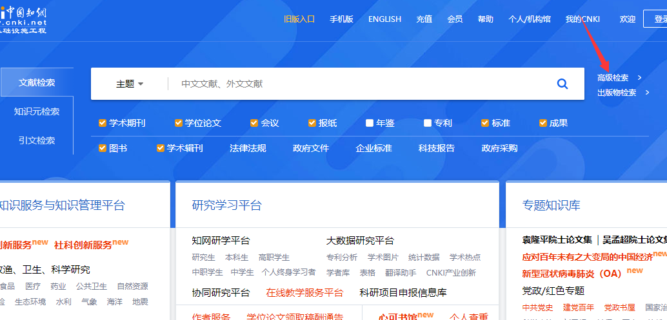The height and width of the screenshot is (320, 667).
Task: Uncheck the 学术期刊 checkbox
Action: (103, 123)
